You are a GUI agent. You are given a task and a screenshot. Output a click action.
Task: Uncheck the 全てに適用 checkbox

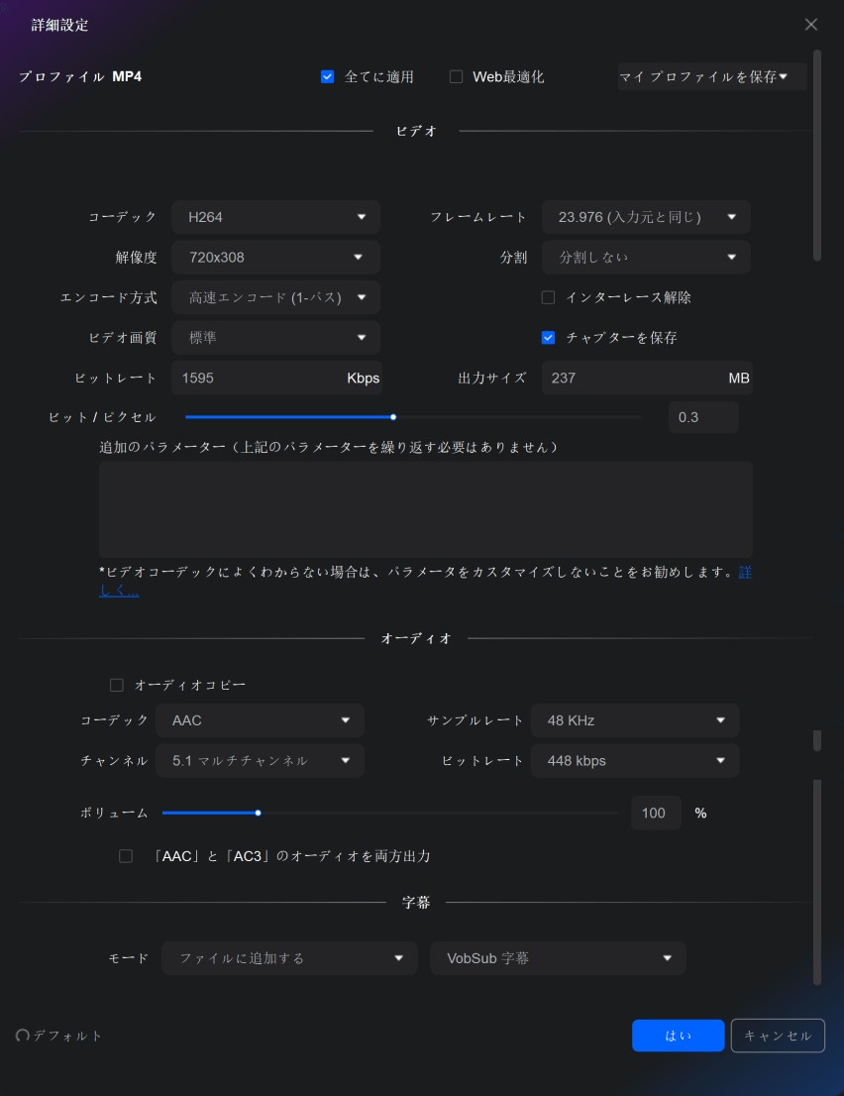click(328, 76)
